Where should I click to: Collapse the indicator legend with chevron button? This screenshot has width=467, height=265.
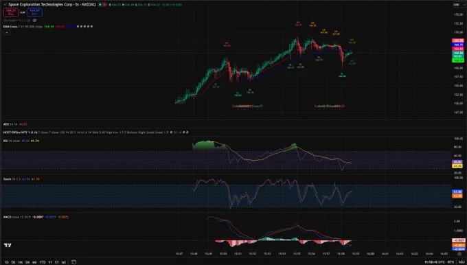click(x=7, y=32)
